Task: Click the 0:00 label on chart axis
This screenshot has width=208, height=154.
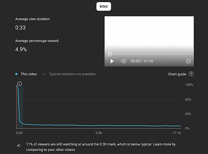Action: pos(19,133)
